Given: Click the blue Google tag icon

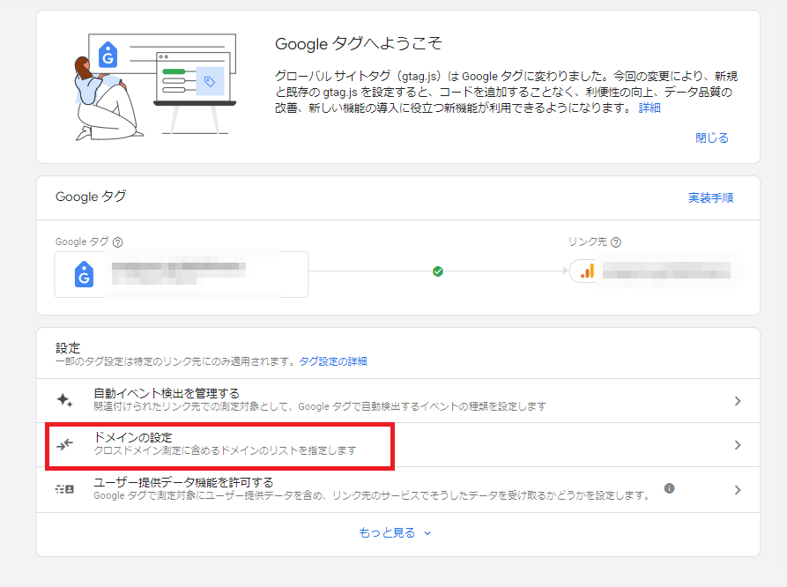Looking at the screenshot, I should coord(84,275).
